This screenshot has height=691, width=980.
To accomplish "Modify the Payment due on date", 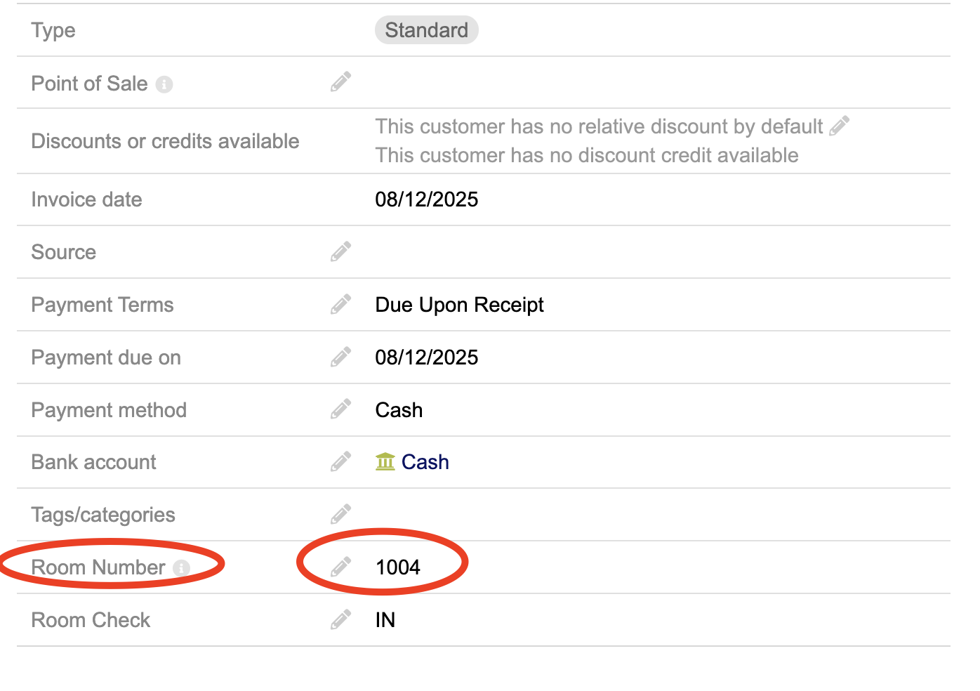I will coord(341,357).
